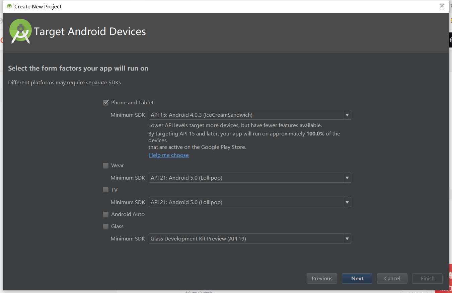Cancel the new project wizard
452x293 pixels.
[392, 279]
